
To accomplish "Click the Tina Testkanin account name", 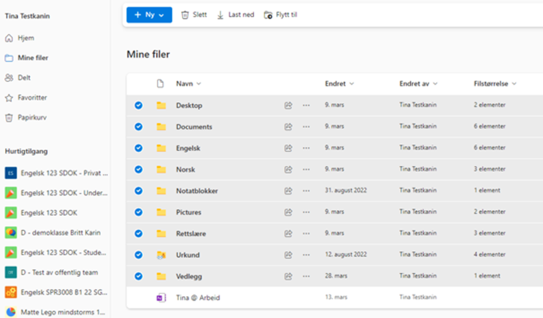I will point(27,16).
